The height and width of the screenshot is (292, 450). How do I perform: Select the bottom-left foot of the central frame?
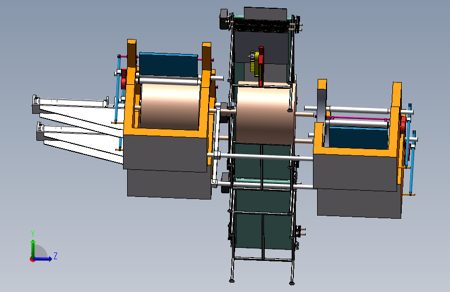tap(231, 281)
